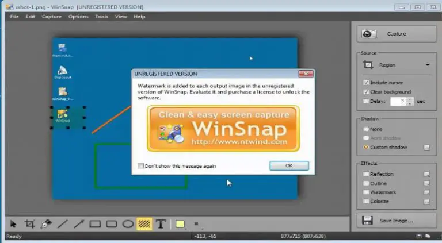Select the Rectangle shape tool
Viewport: 442px width, 243px height.
point(95,224)
